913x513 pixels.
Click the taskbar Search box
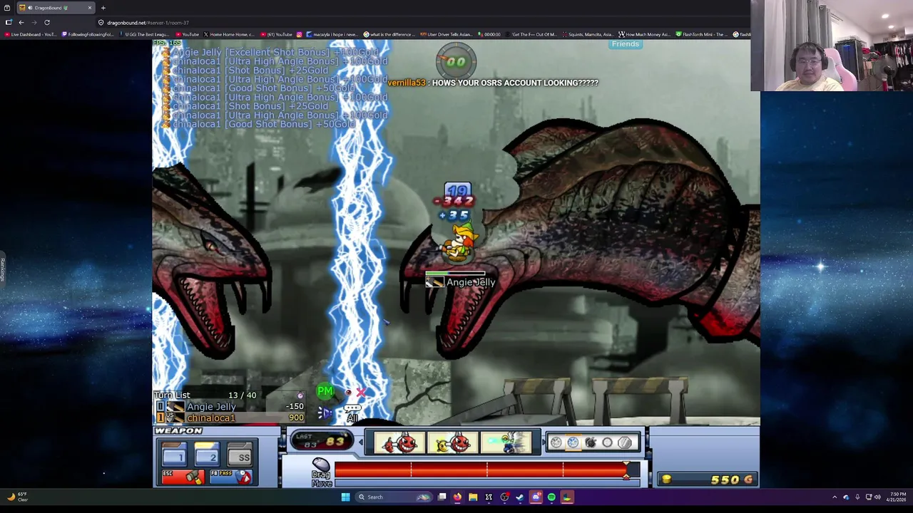(x=394, y=497)
